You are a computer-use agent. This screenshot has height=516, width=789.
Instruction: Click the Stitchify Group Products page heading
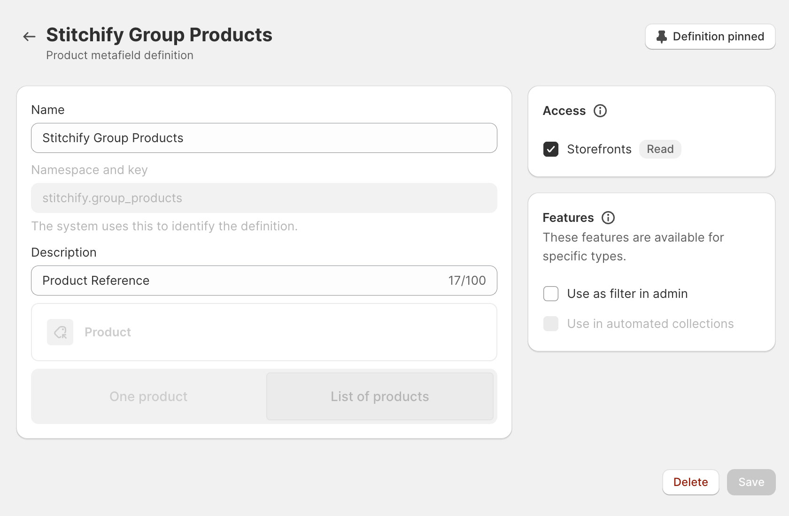tap(159, 35)
